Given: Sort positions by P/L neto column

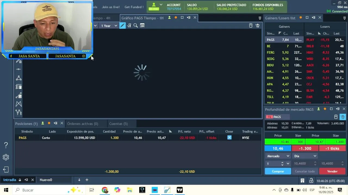Looking at the screenshot, I should 184,131.
